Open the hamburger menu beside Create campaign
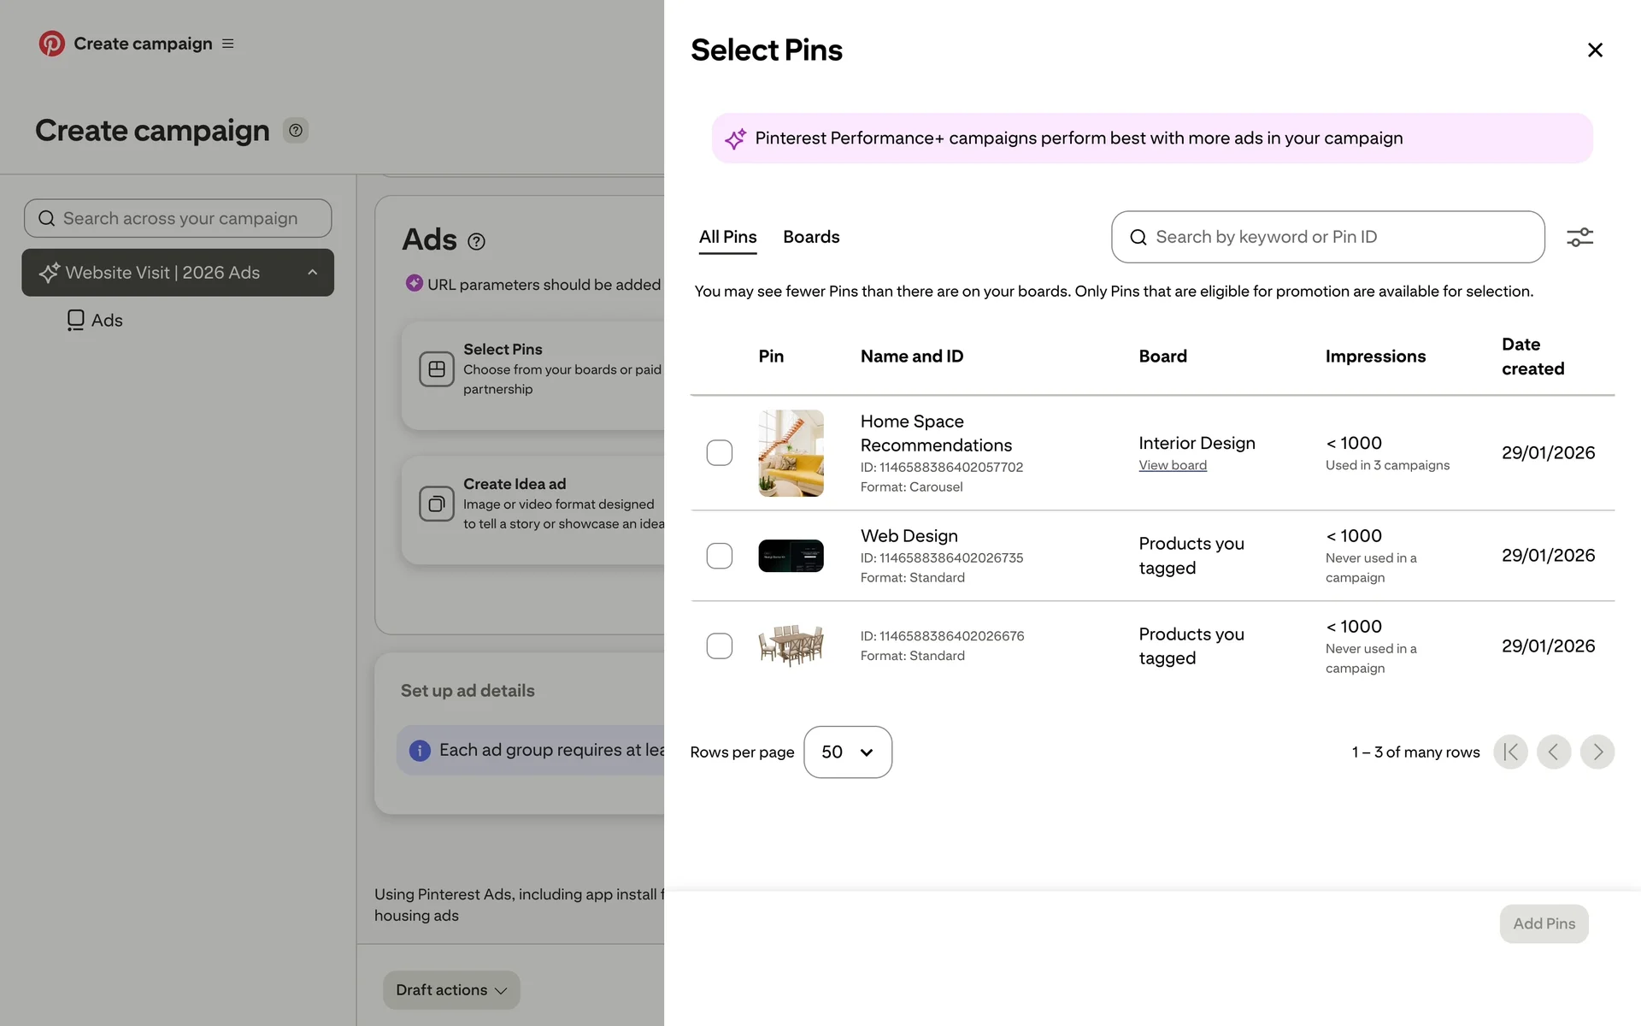1641x1026 pixels. (x=228, y=44)
